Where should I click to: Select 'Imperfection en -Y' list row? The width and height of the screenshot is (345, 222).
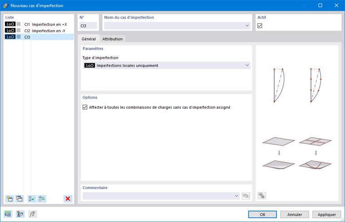point(39,30)
